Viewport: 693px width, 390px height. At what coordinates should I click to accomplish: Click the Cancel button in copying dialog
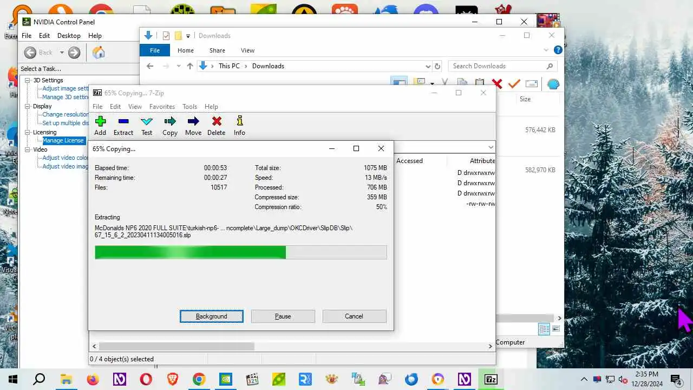(x=354, y=316)
